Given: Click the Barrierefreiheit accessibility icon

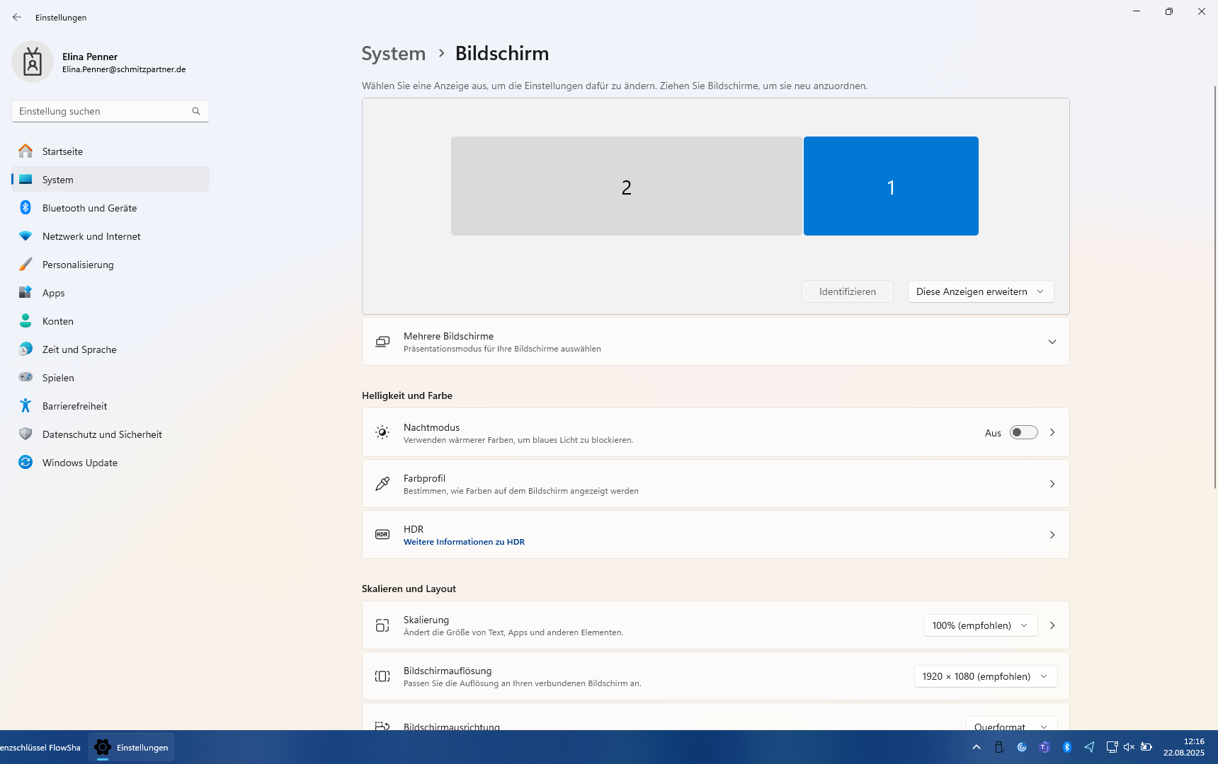Looking at the screenshot, I should pyautogui.click(x=25, y=405).
